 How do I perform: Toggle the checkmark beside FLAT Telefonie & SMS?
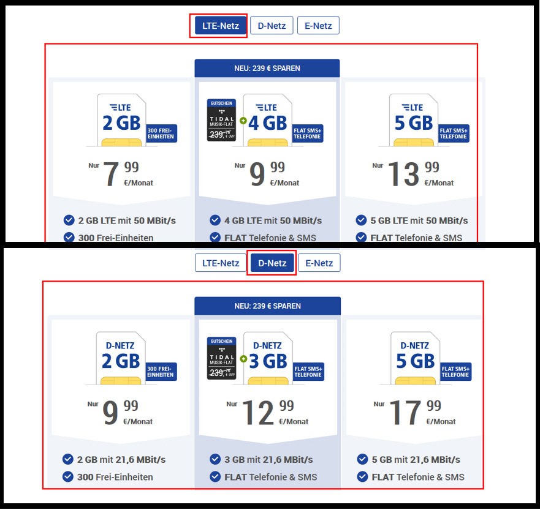pyautogui.click(x=215, y=238)
